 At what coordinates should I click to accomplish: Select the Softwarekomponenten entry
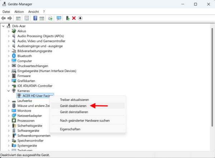point(34,136)
